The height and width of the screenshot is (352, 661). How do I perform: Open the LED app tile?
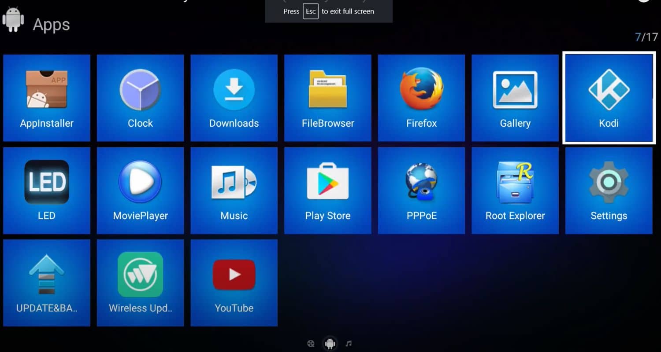pos(47,191)
